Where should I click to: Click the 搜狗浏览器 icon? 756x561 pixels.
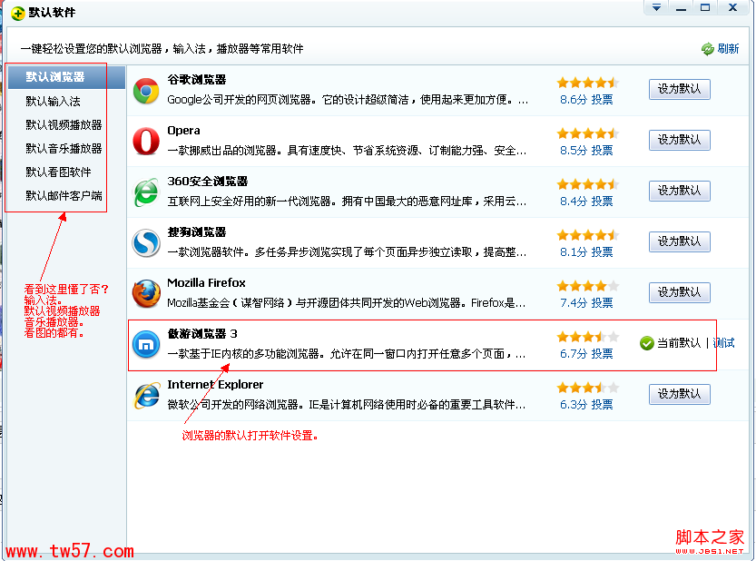pyautogui.click(x=146, y=243)
